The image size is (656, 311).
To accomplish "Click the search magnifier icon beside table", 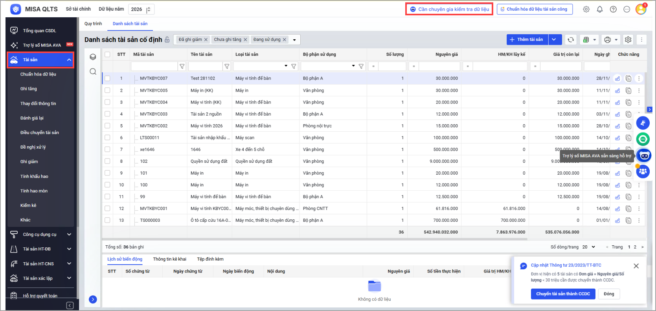I will coord(93,72).
